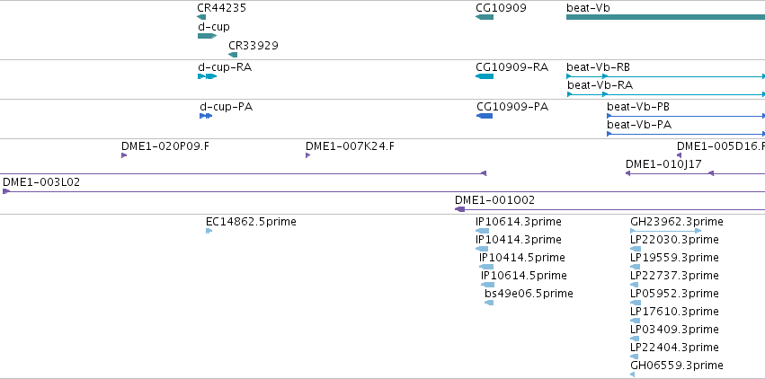Select the d-cup-RA transcript glyph
Screen dimensions: 765x379
[207, 76]
